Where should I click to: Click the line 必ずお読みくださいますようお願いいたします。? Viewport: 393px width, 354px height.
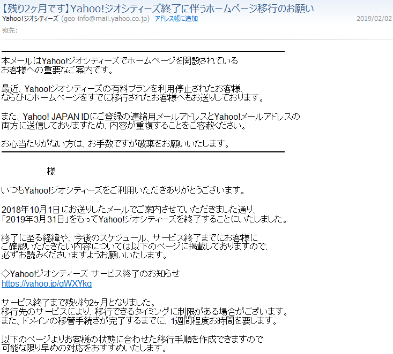coord(85,255)
